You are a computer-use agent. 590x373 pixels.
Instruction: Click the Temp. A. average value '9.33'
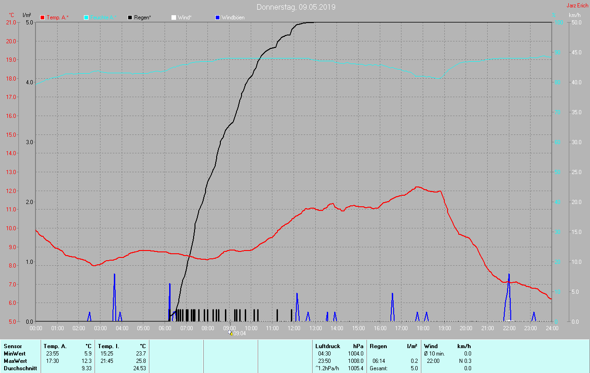pos(87,368)
